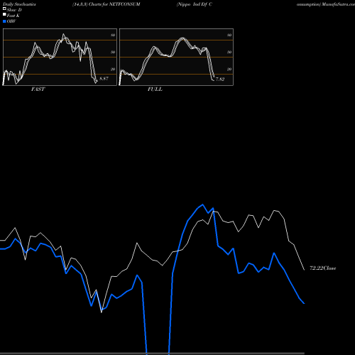
Task: Click the 50 level label in FAST chart
Action: [113, 52]
